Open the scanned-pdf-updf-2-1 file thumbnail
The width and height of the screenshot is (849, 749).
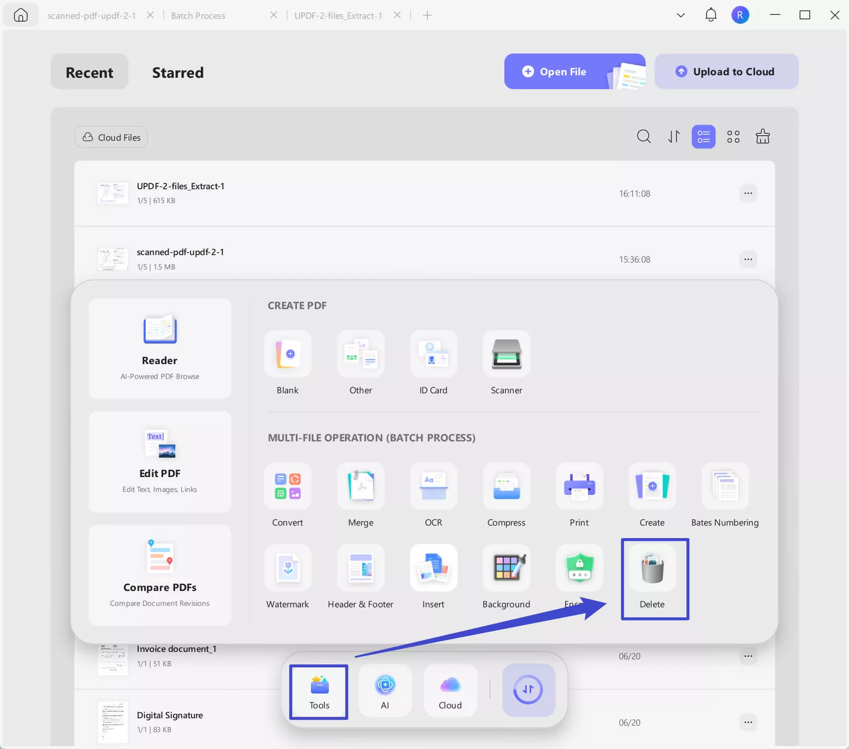click(x=113, y=259)
